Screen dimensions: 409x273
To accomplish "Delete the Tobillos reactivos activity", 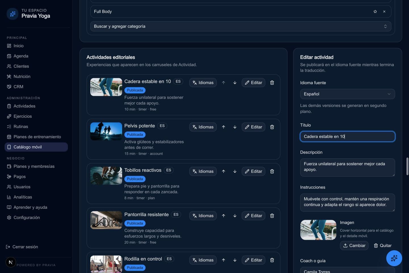I will click(x=272, y=171).
